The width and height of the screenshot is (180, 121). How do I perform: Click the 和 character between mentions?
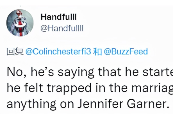coord(97,52)
